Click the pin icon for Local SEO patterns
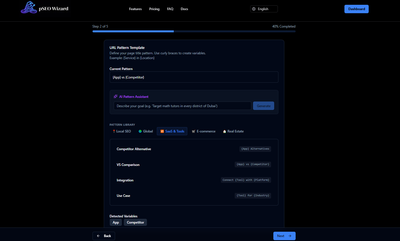 (114, 131)
